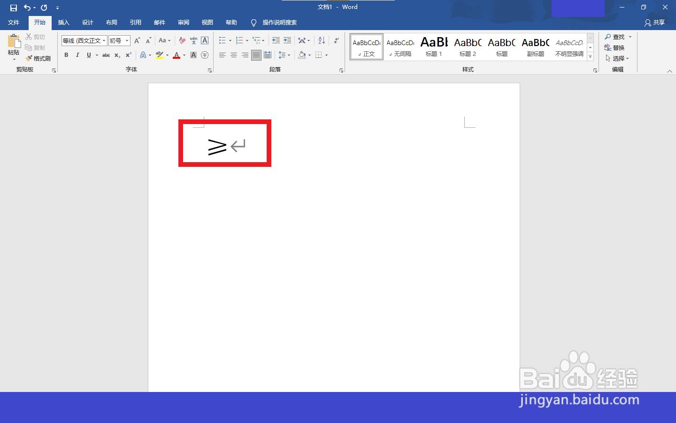
Task: Switch to the 审阅 ribbon tab
Action: (x=183, y=23)
